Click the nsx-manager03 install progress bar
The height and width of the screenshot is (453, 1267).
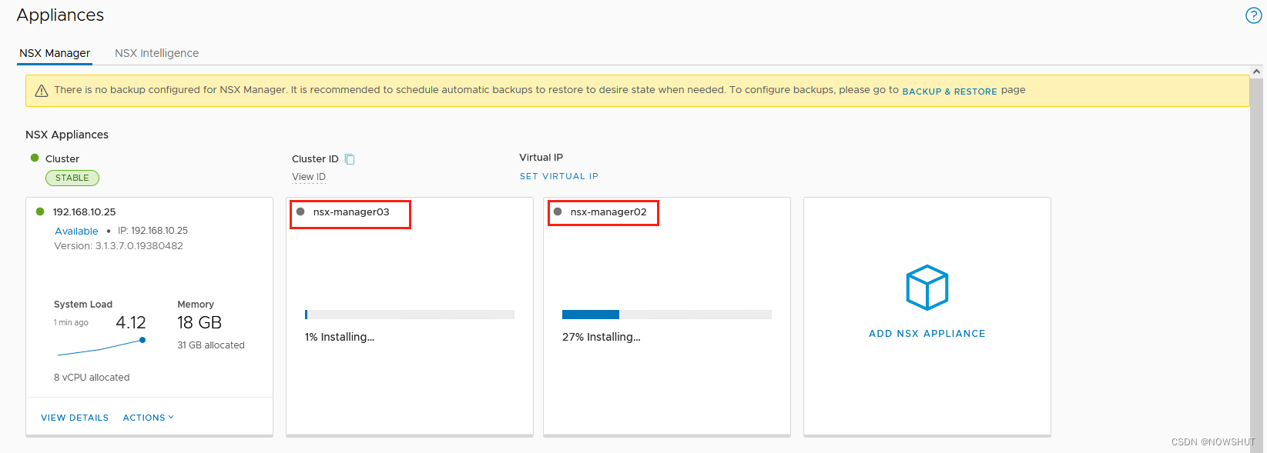410,315
